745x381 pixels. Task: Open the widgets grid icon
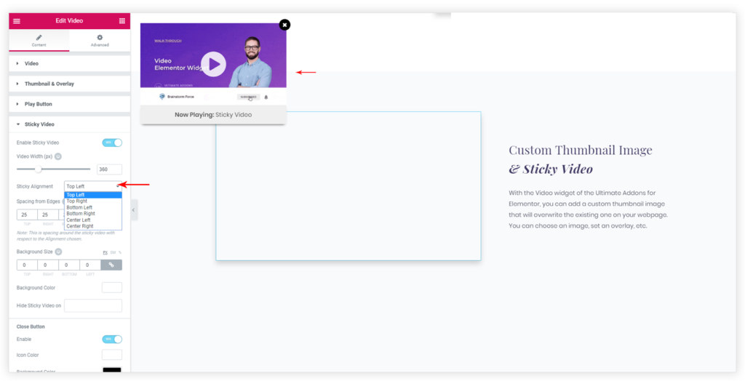(x=121, y=21)
